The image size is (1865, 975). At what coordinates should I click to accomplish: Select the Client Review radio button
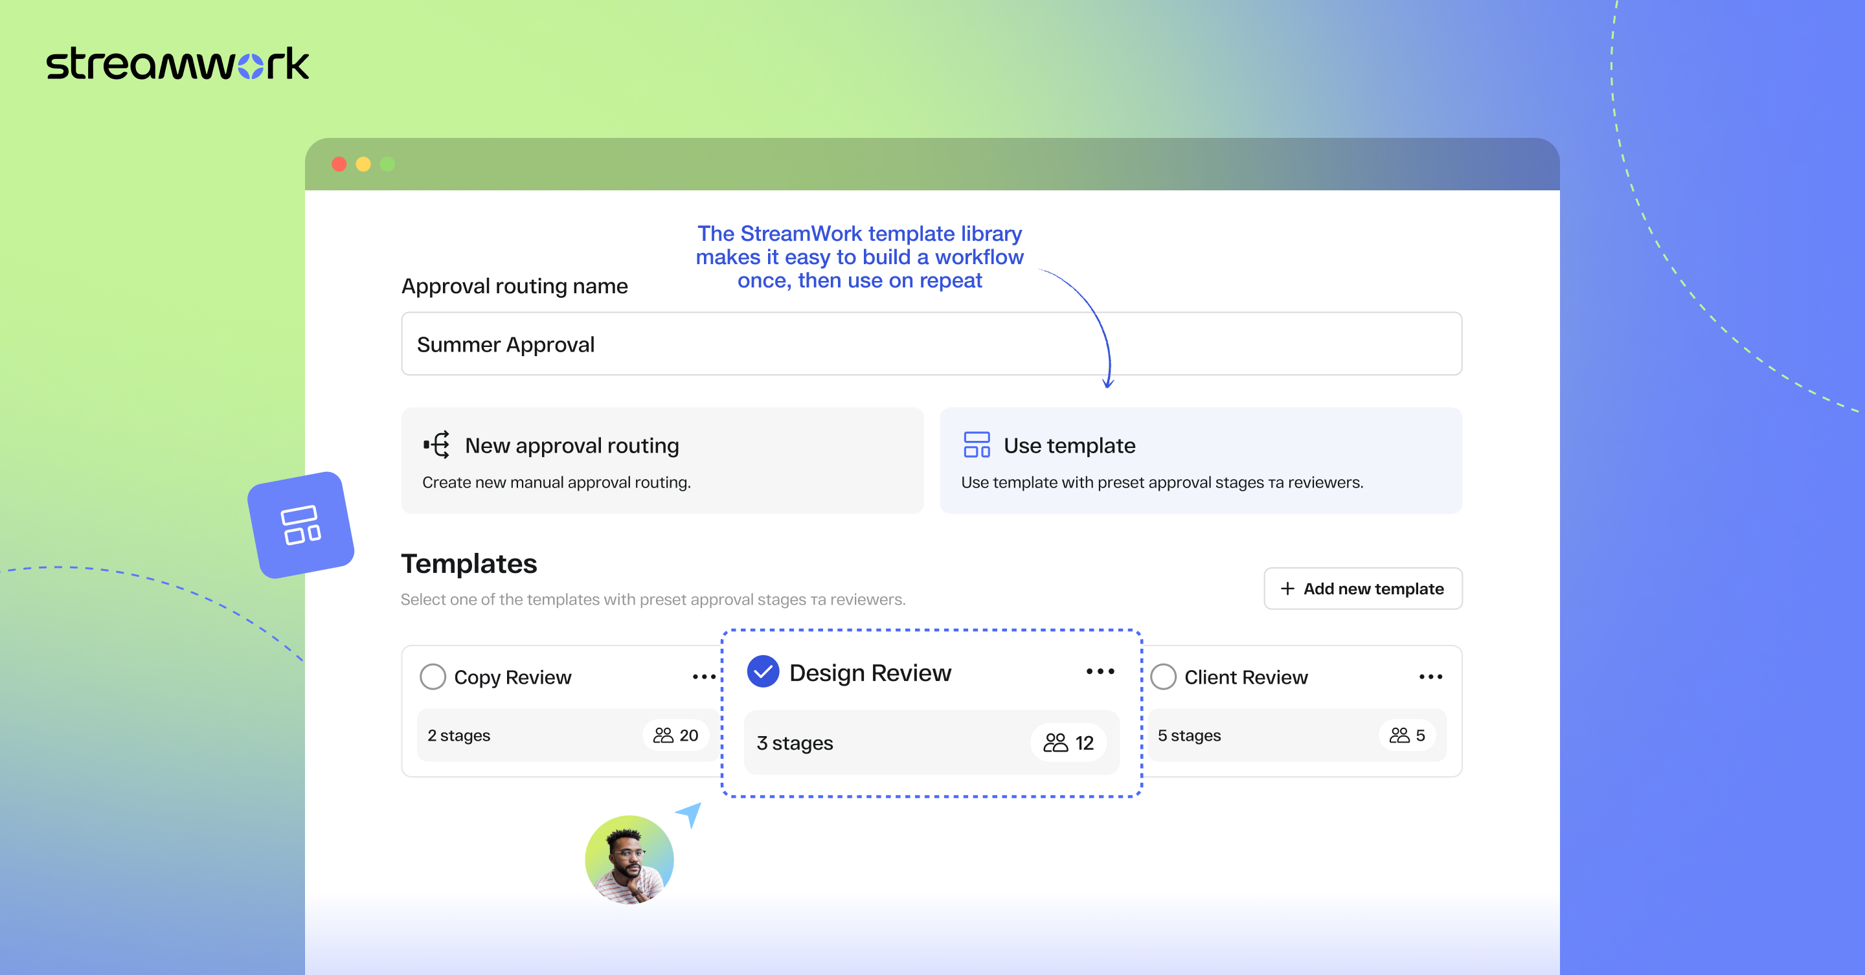pos(1163,677)
